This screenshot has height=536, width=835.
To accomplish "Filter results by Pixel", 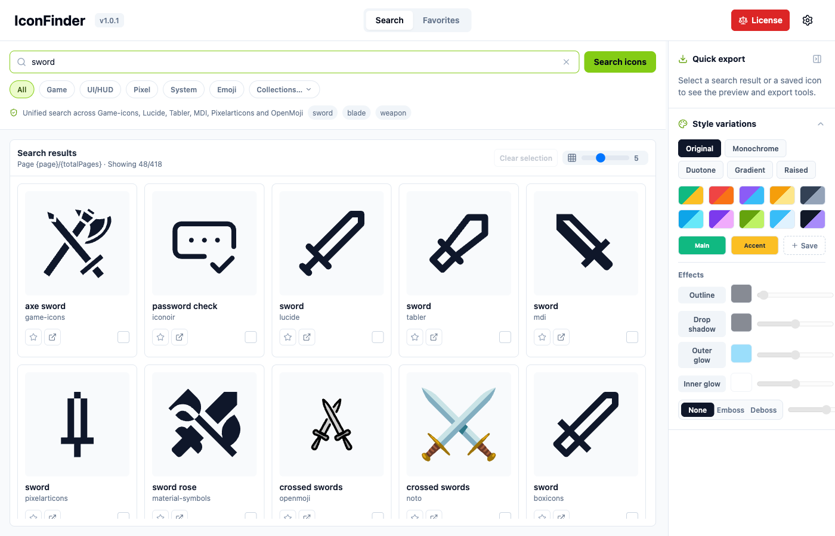I will point(142,89).
